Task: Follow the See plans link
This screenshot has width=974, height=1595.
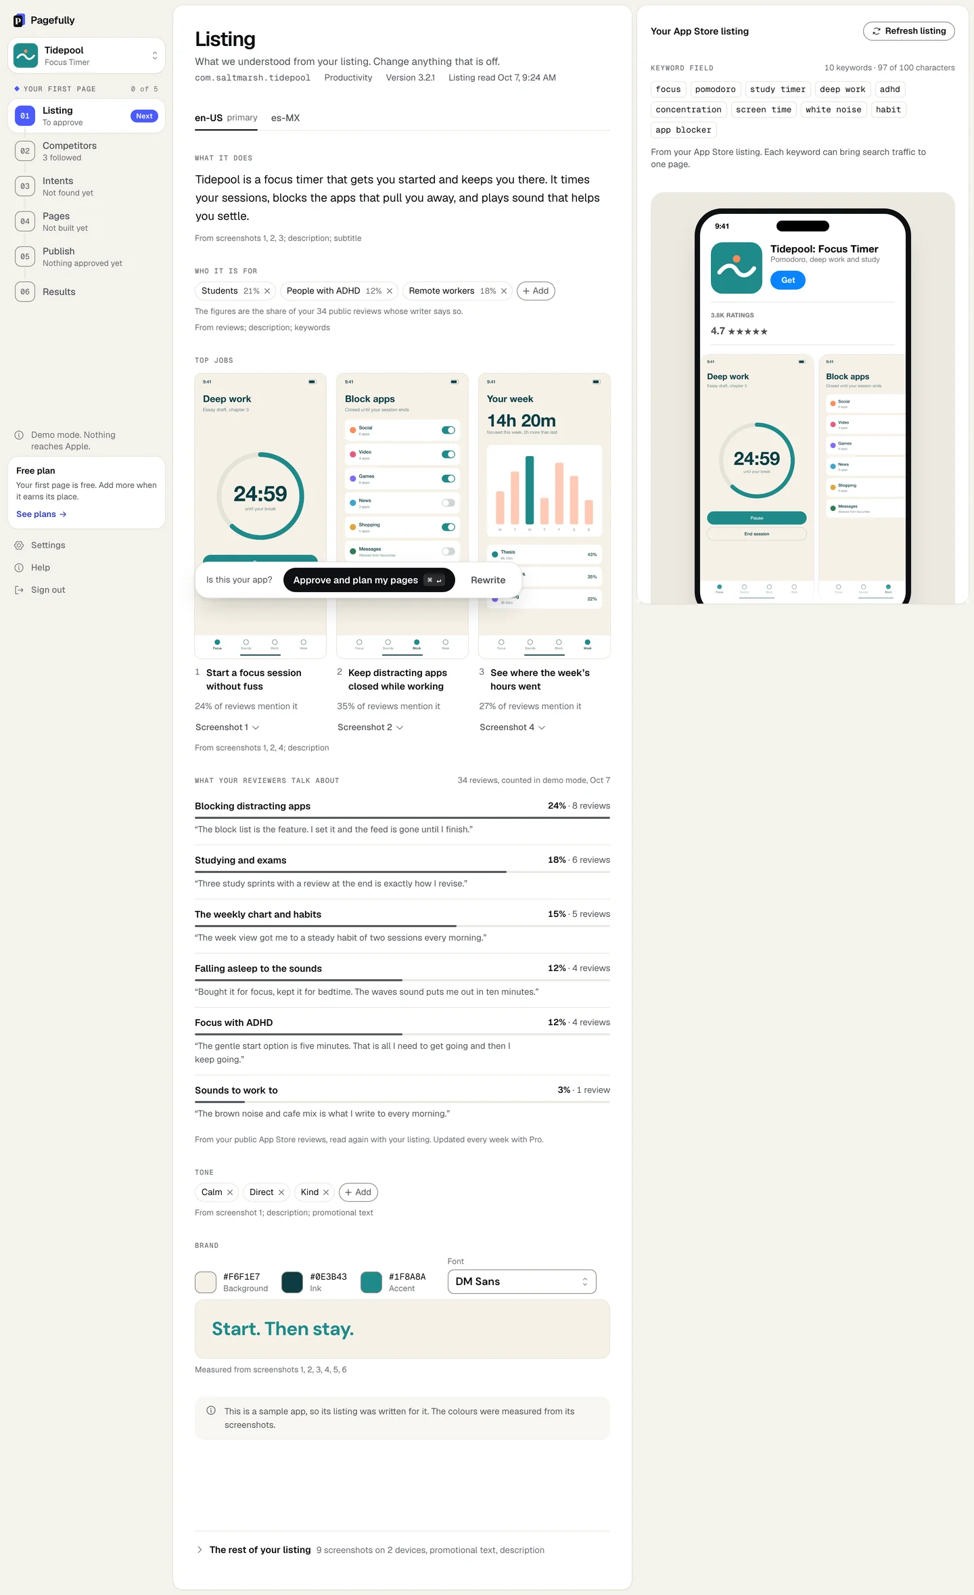Action: pyautogui.click(x=41, y=514)
